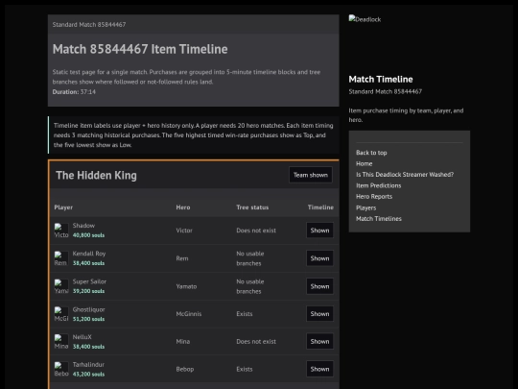518x389 pixels.
Task: Click hero name Yamato in table
Action: [x=186, y=286]
